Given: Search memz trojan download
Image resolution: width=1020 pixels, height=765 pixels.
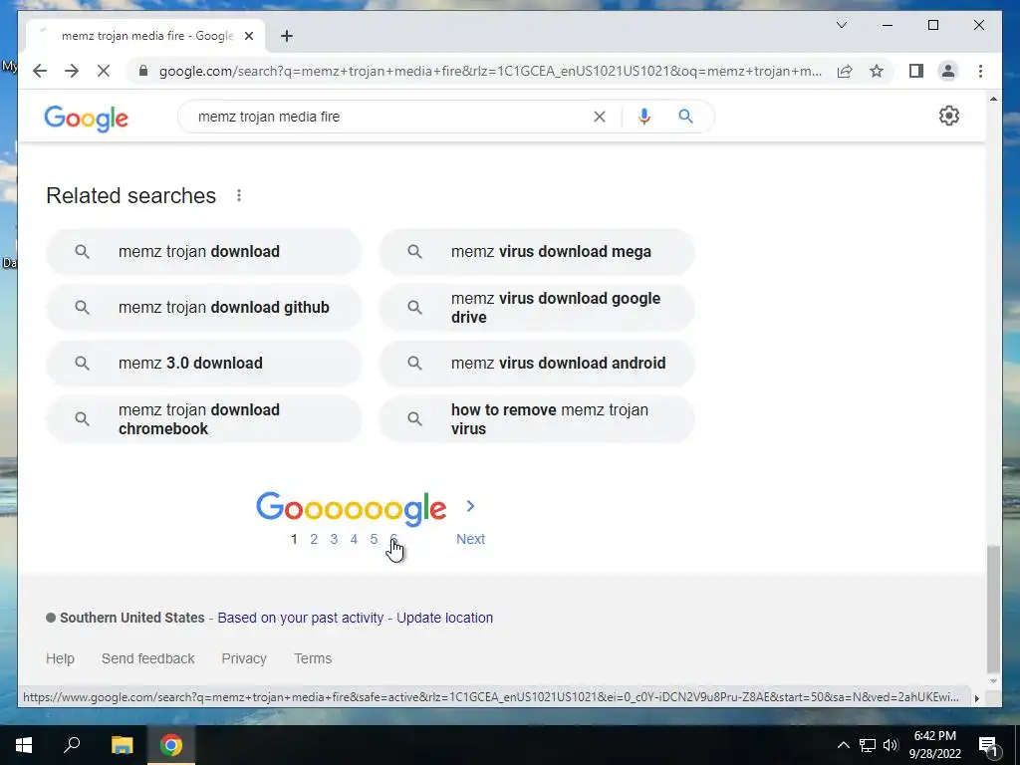Looking at the screenshot, I should 203,252.
